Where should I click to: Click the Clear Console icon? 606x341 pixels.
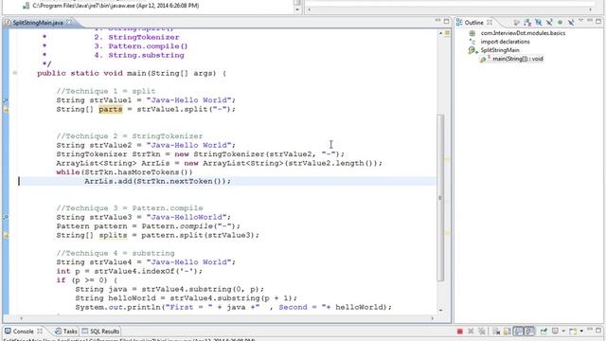click(496, 331)
